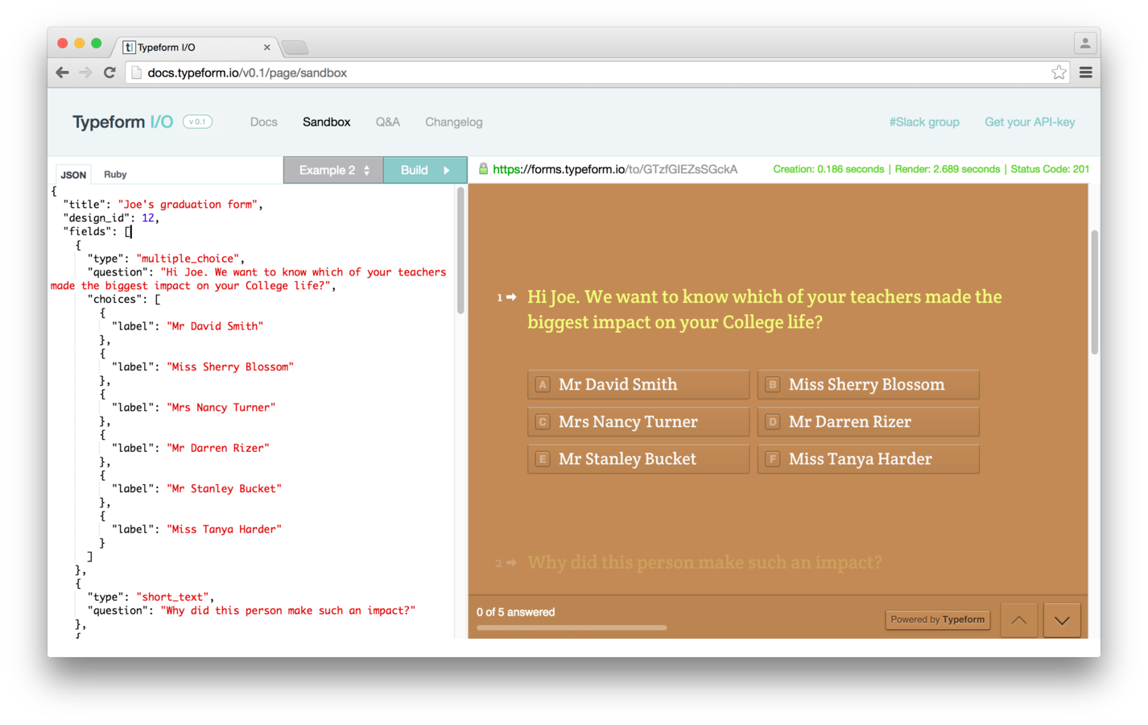Click the browser forward arrow
Screen dimensions: 1148x725
pyautogui.click(x=85, y=72)
